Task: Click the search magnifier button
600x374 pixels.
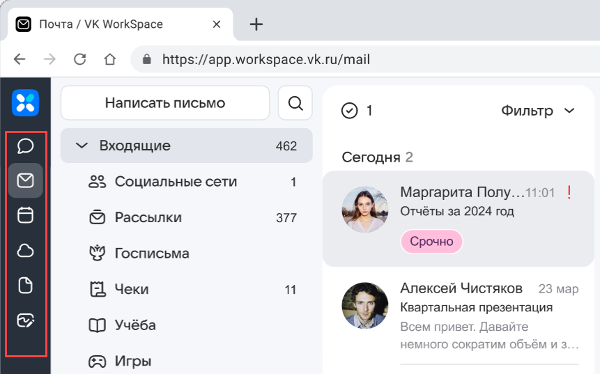Action: coord(295,103)
